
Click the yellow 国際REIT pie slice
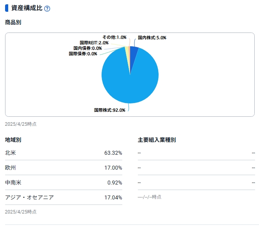coord(127,51)
